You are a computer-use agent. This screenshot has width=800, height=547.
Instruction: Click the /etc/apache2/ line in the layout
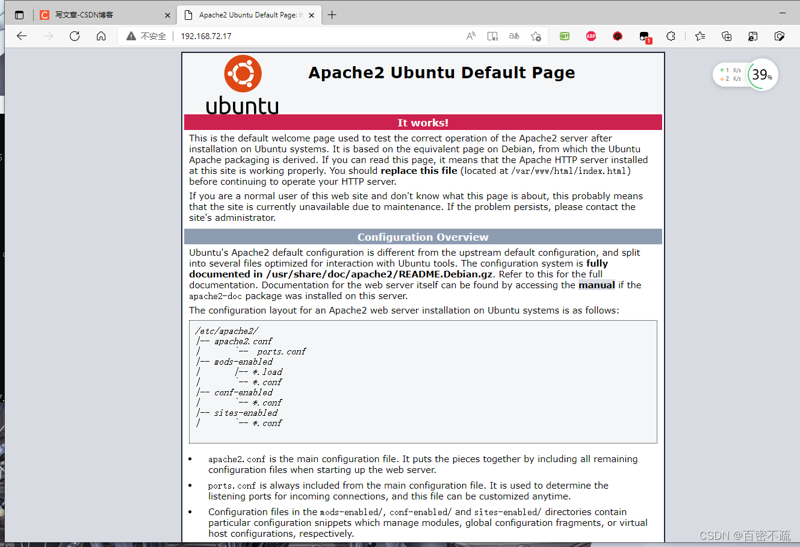226,331
